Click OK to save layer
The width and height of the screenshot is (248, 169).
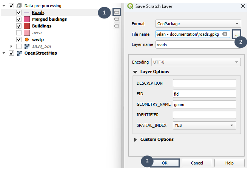[x=164, y=163]
